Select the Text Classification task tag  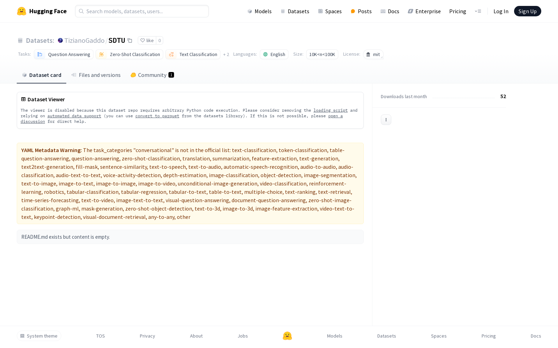pos(193,54)
